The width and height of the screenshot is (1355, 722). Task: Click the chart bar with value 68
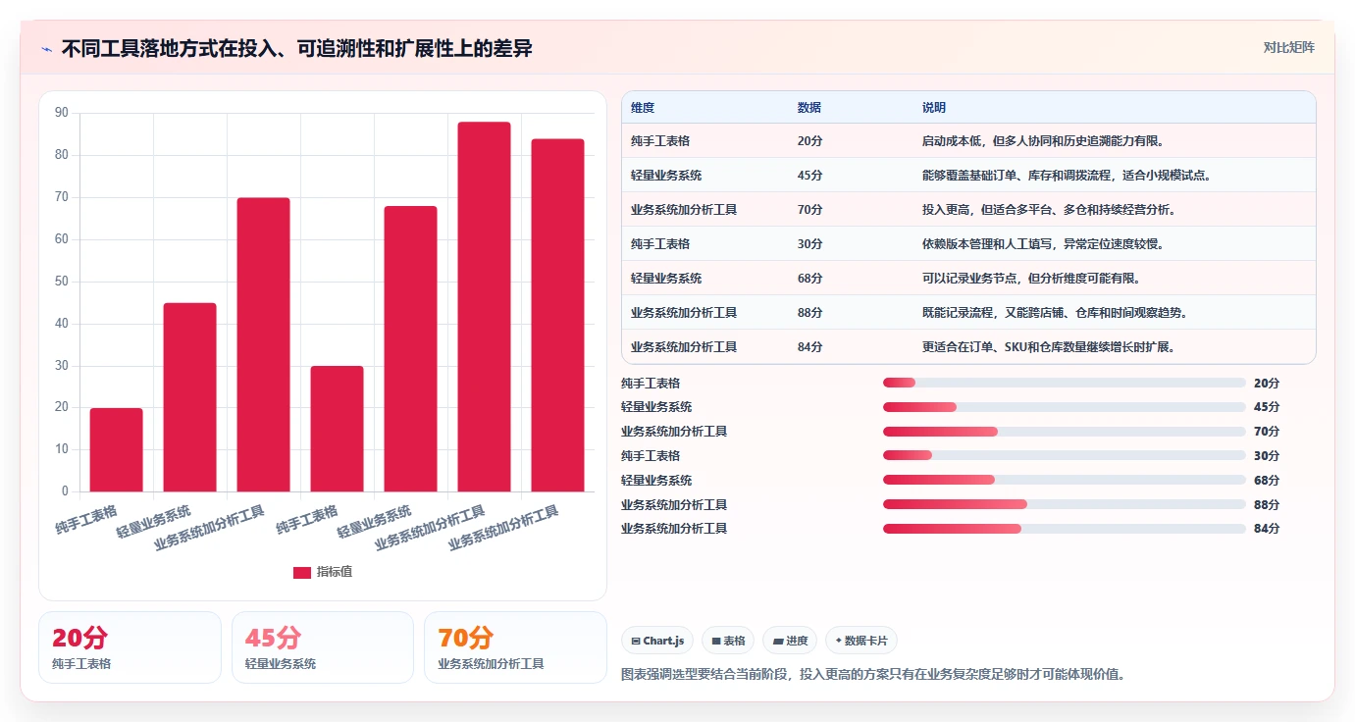tap(410, 348)
